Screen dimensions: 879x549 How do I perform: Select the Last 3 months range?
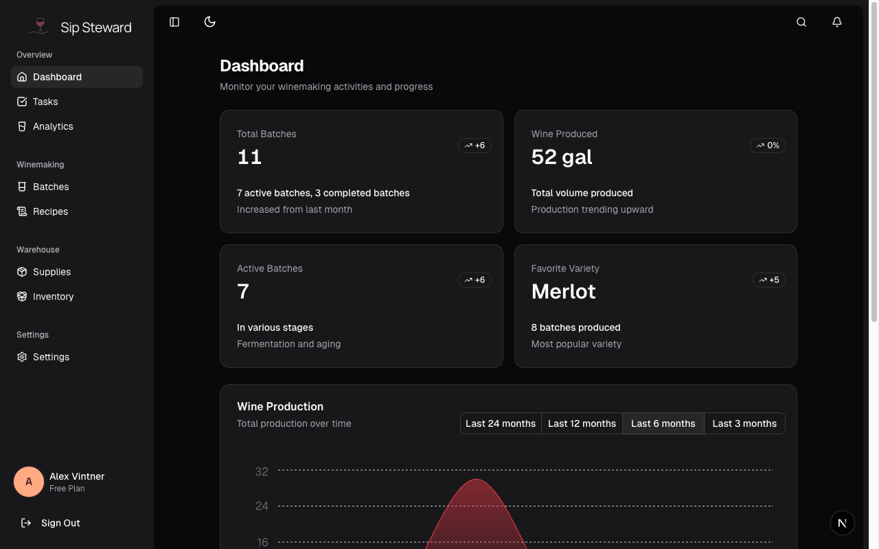(x=744, y=423)
